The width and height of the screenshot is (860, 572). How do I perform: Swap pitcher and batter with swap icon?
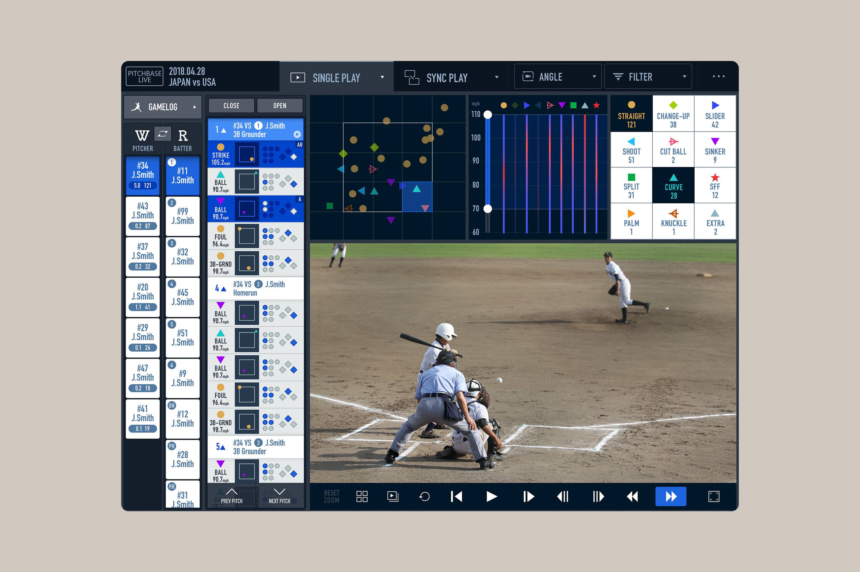coord(163,134)
